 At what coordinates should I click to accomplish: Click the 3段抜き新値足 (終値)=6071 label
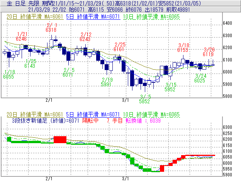pos(46,120)
